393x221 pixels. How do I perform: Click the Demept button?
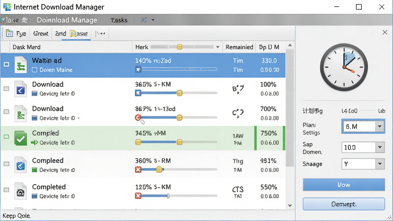click(x=343, y=204)
